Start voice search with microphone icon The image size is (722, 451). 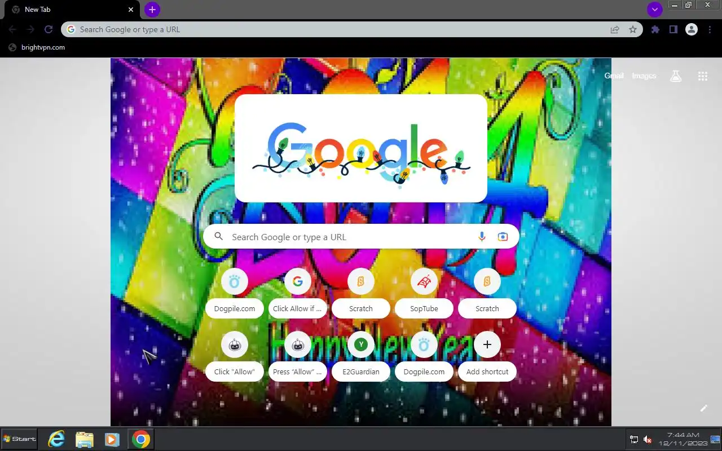pos(482,237)
